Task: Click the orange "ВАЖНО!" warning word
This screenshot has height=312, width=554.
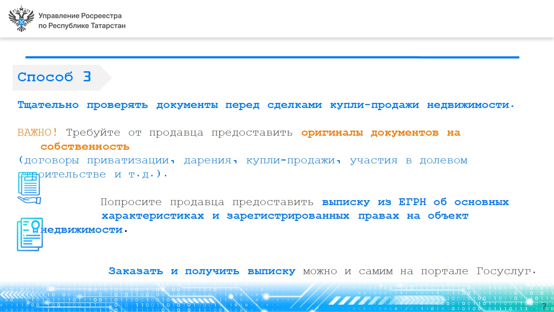Action: (x=37, y=133)
